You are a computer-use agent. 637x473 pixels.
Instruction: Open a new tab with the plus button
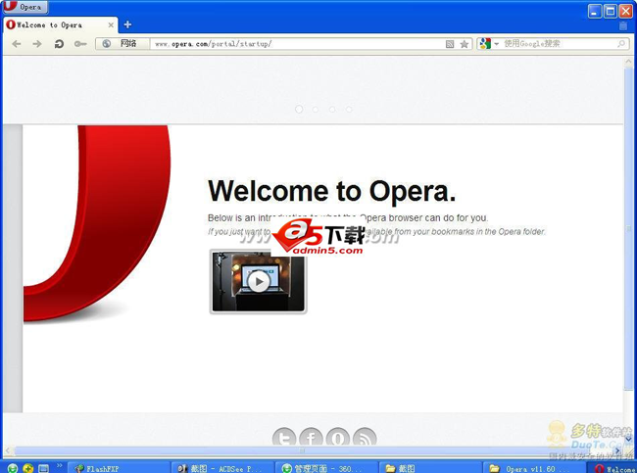[127, 24]
